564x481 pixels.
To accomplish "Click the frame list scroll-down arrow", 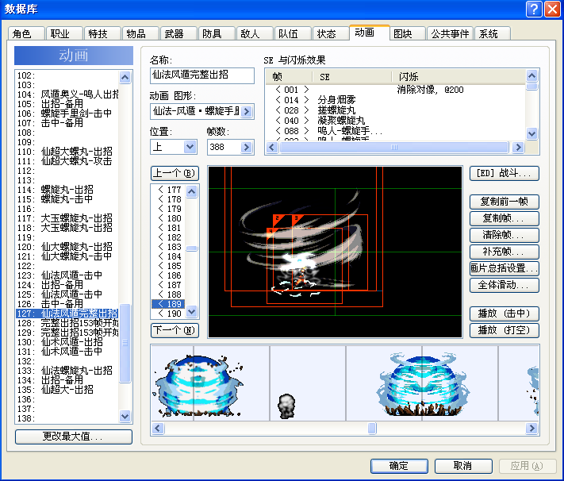I will [x=192, y=311].
